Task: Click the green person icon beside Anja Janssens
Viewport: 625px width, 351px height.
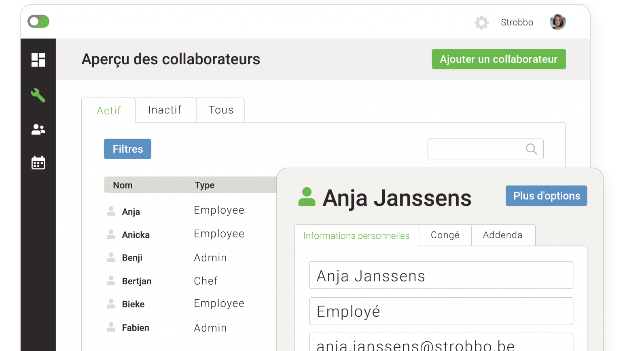Action: [x=307, y=197]
